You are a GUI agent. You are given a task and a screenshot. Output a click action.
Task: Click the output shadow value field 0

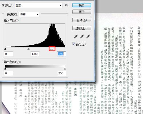9,73
